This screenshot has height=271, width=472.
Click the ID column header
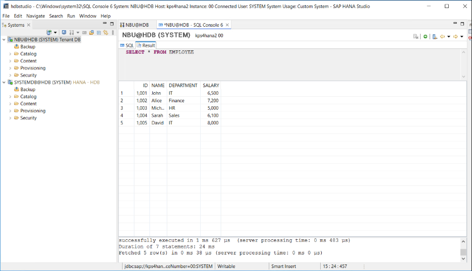(x=142, y=86)
